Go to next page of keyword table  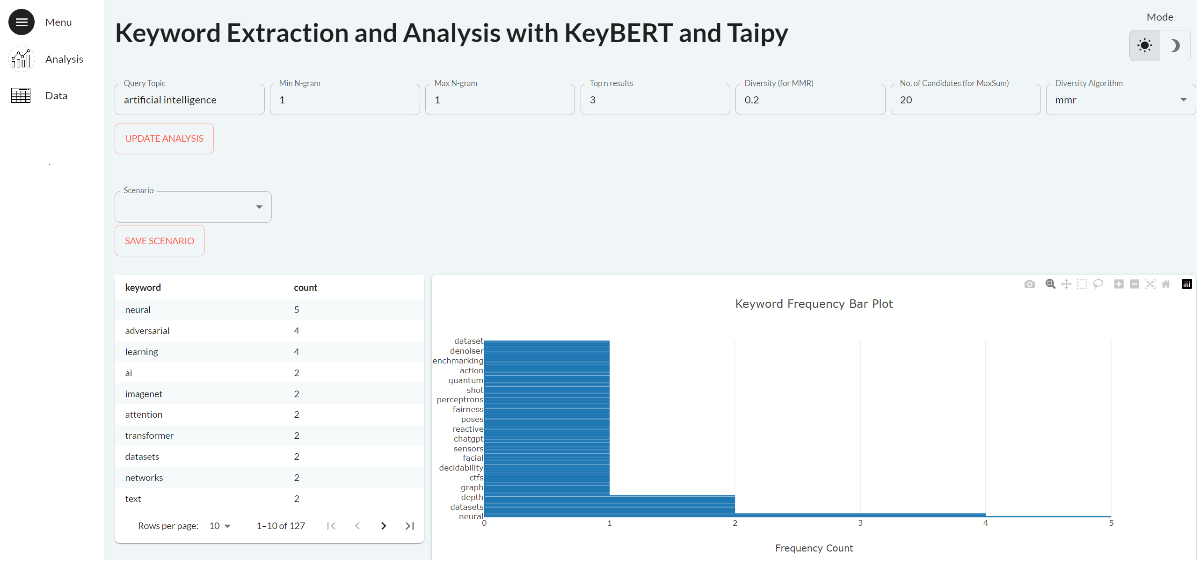384,526
